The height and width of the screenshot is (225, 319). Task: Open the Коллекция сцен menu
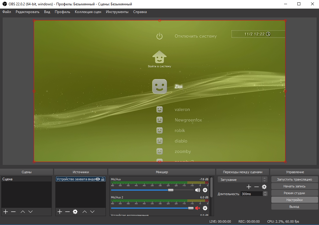click(x=88, y=12)
